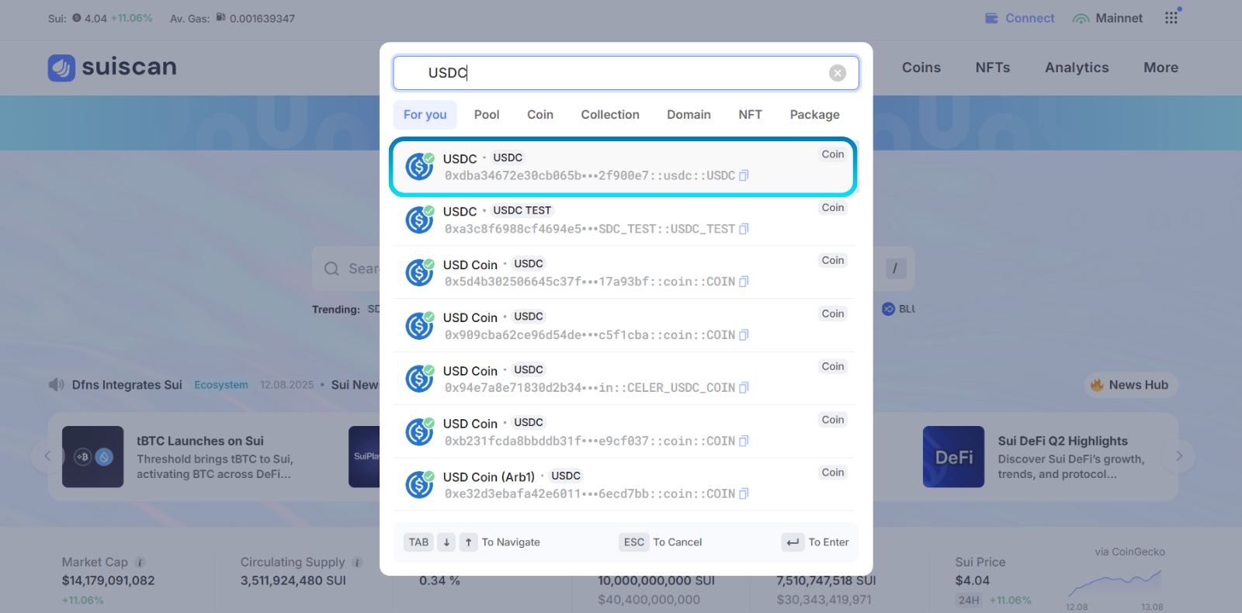Screen dimensions: 1242x613
Task: Open the NFTs menu
Action: coord(993,68)
